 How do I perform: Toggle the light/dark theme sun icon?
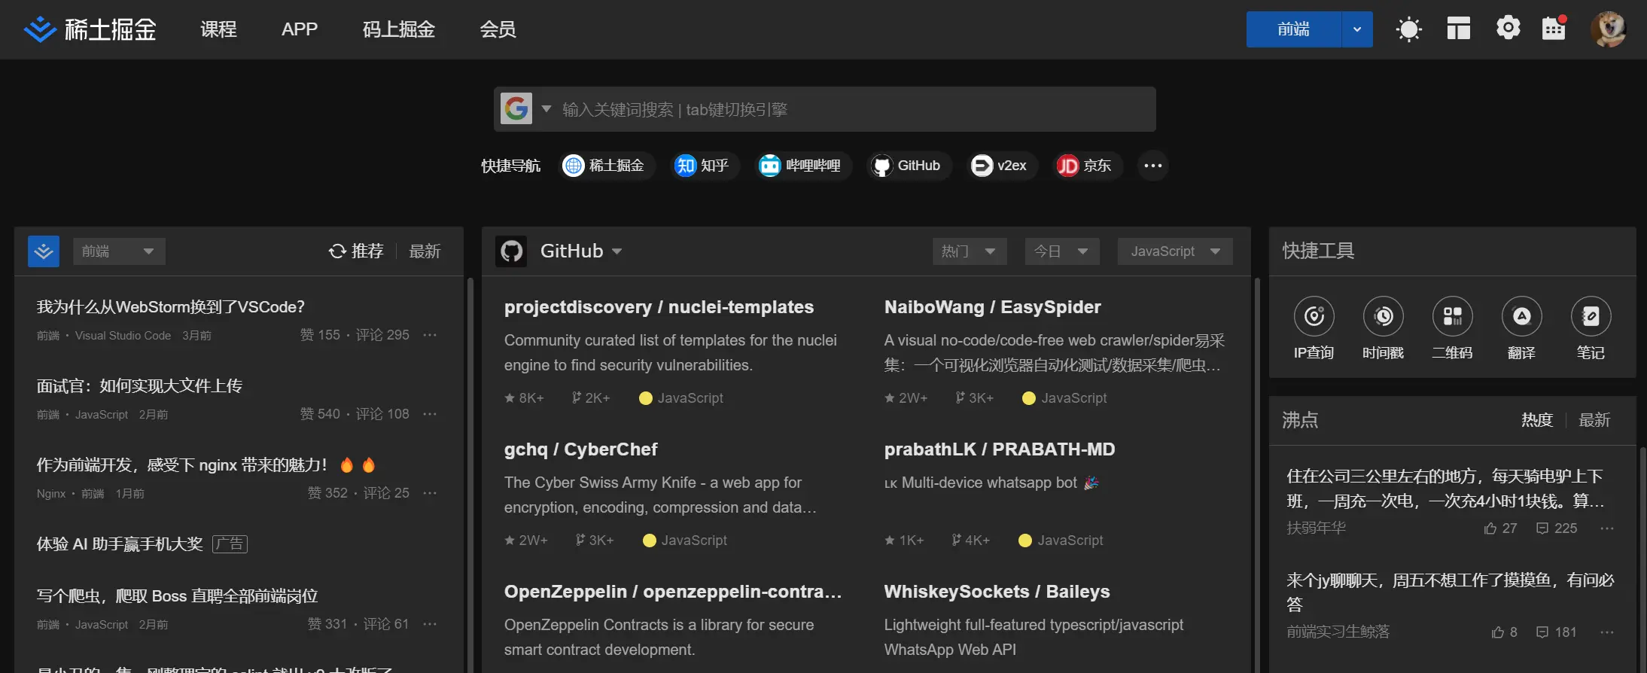pyautogui.click(x=1408, y=29)
